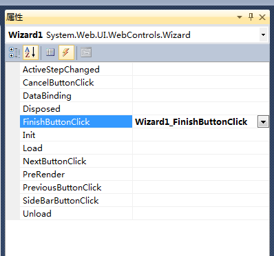Click the empty value field for ActiveStepChanged
This screenshot has width=274, height=256.
click(201, 70)
